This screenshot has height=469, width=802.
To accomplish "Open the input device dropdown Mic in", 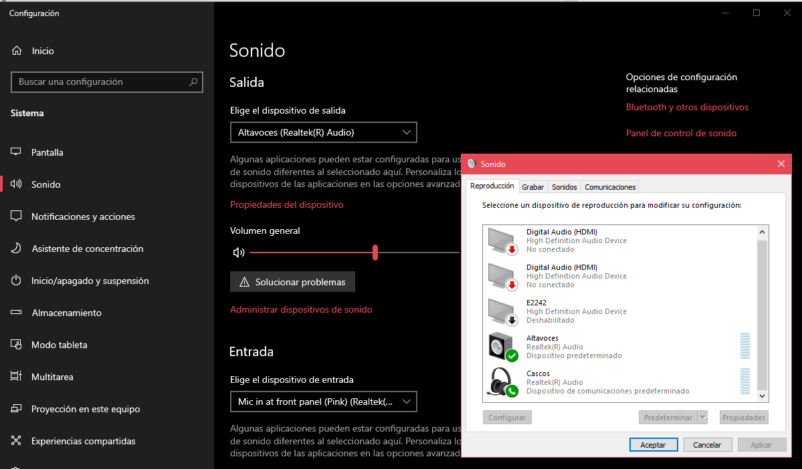I will [324, 402].
